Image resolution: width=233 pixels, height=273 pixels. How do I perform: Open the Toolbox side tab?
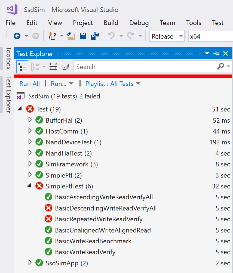[x=8, y=58]
